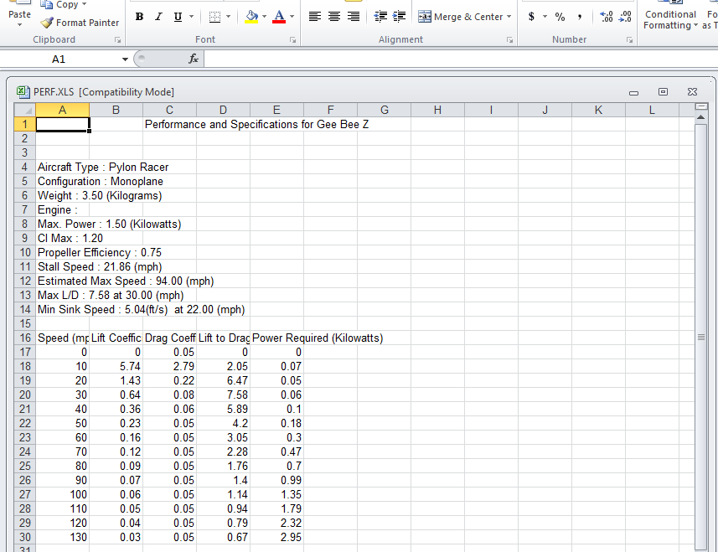Click the formula bar input
The width and height of the screenshot is (718, 552).
coord(460,59)
